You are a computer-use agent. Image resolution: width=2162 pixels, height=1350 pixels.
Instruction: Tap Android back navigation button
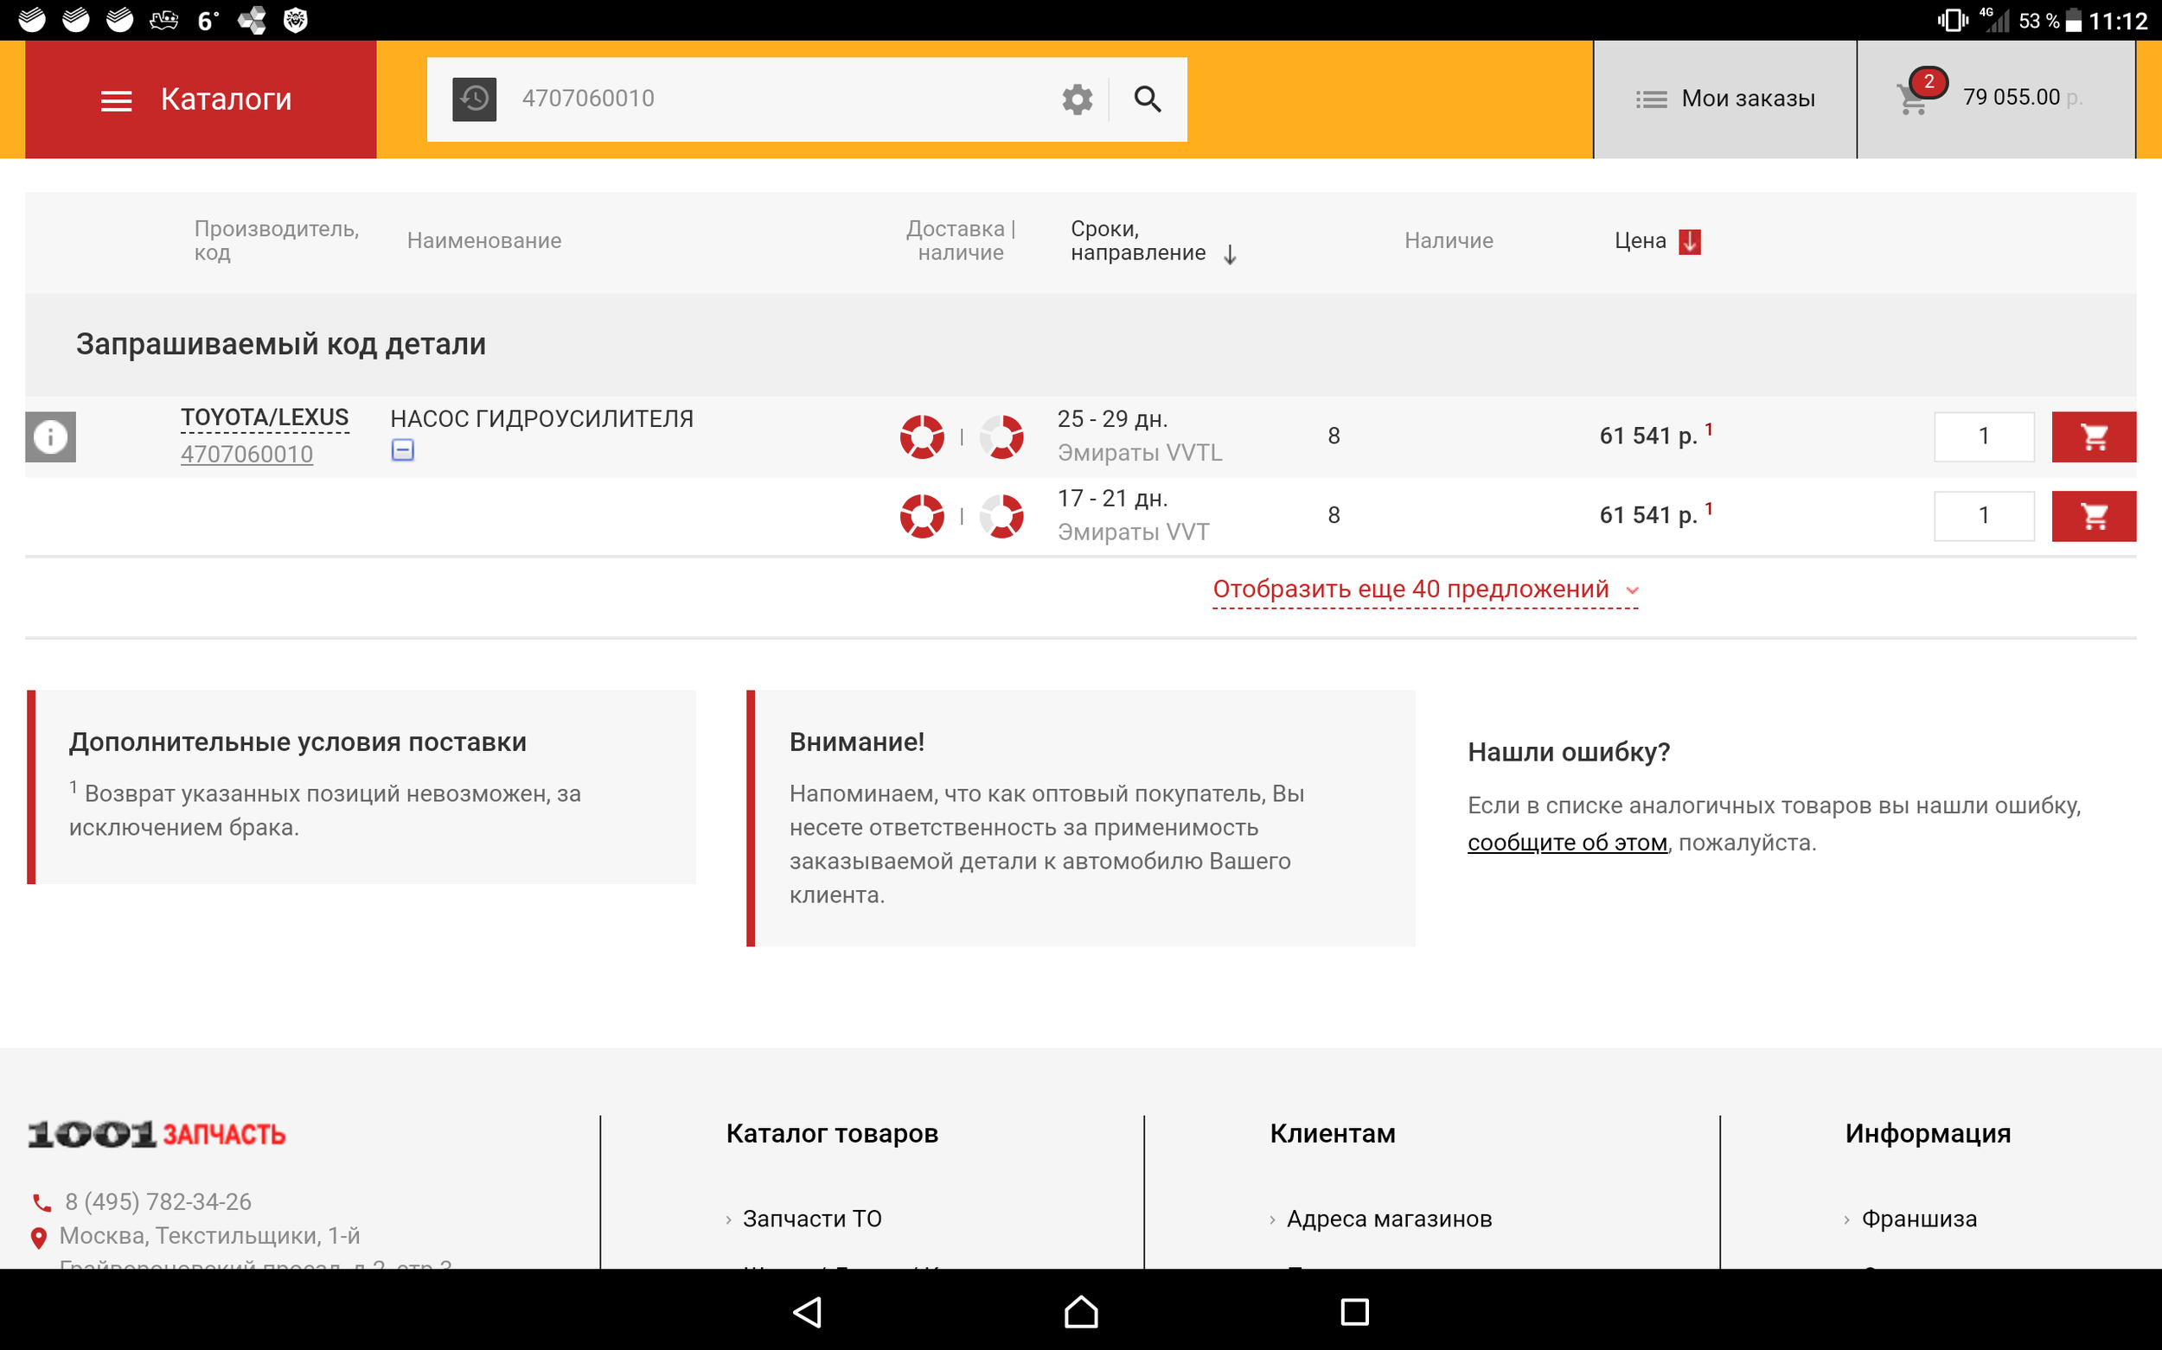tap(808, 1312)
